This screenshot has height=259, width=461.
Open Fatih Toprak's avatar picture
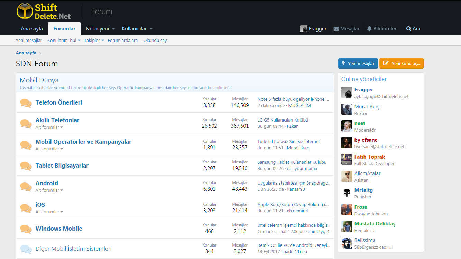click(347, 159)
